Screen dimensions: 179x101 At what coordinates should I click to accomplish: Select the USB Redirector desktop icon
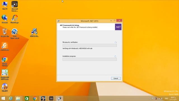pos(5,75)
